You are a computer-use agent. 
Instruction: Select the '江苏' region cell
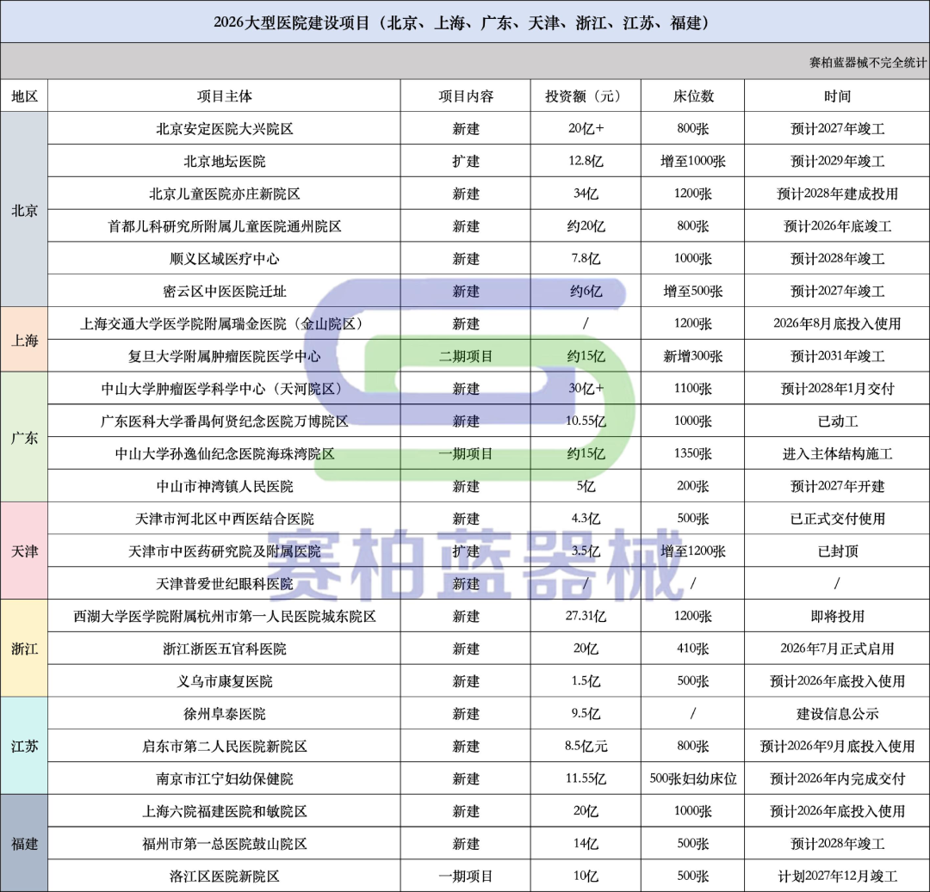coord(24,747)
